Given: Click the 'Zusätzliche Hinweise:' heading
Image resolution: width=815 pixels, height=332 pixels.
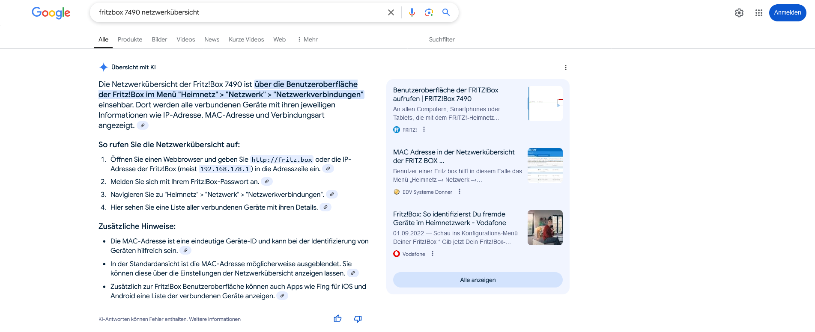Looking at the screenshot, I should [137, 226].
